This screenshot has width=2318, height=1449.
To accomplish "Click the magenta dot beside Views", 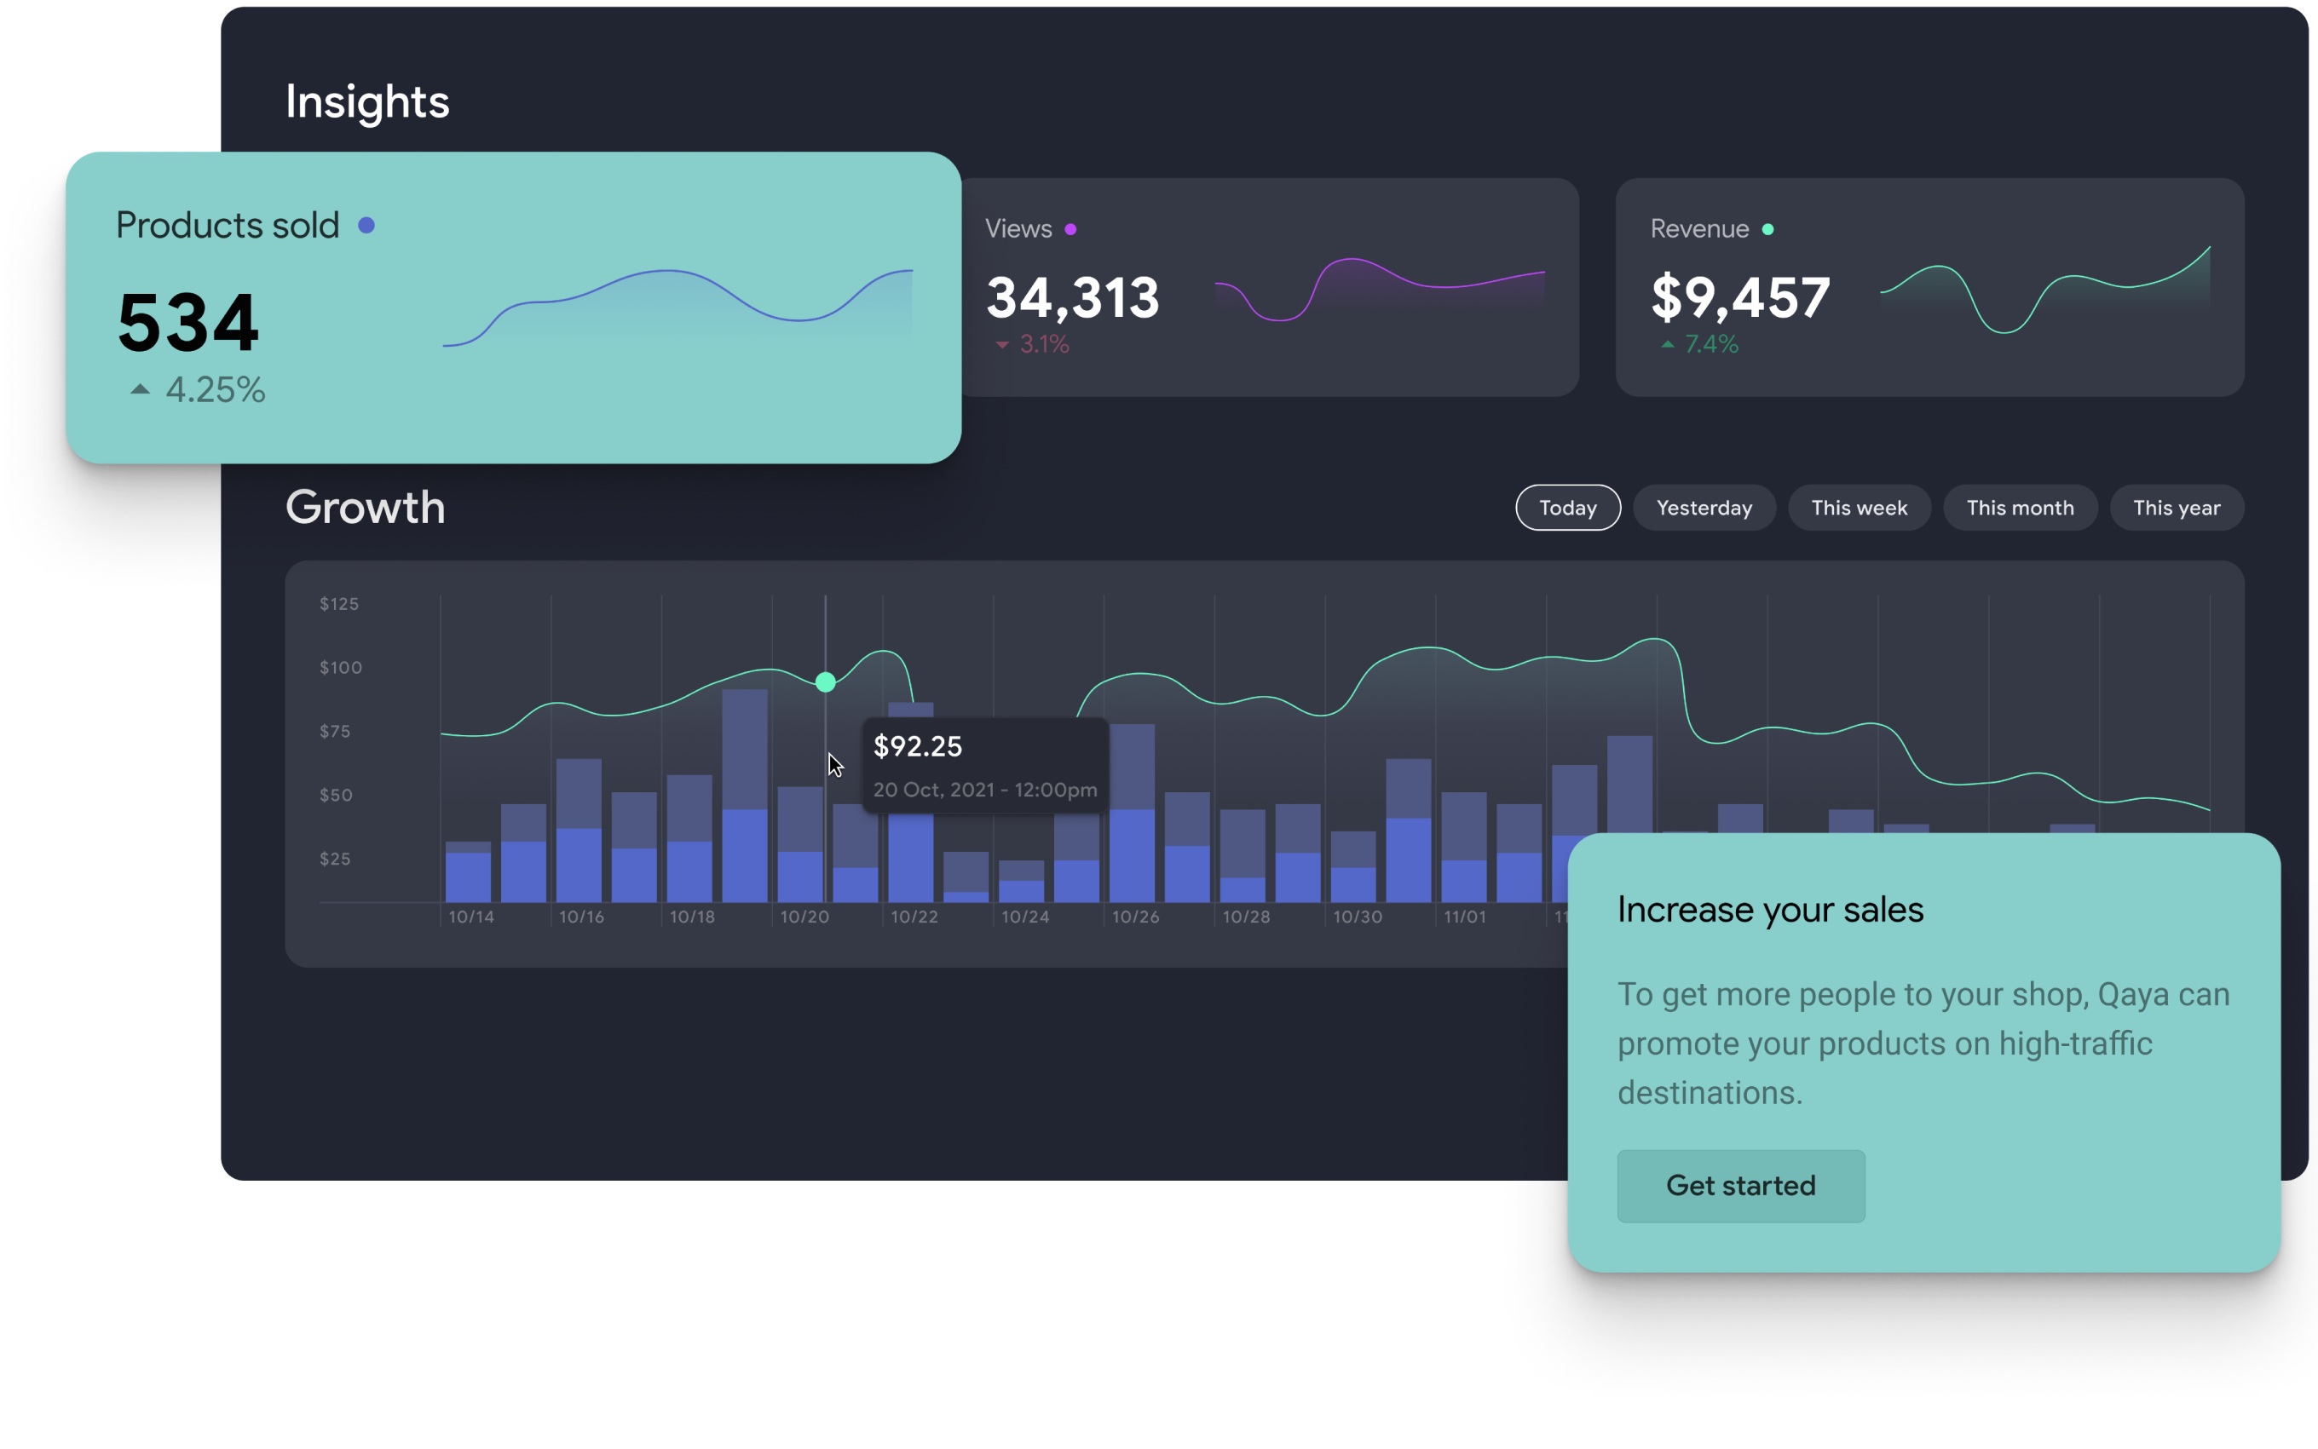I will click(1071, 229).
